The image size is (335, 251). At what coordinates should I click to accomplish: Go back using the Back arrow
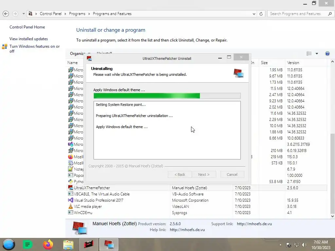point(6,14)
